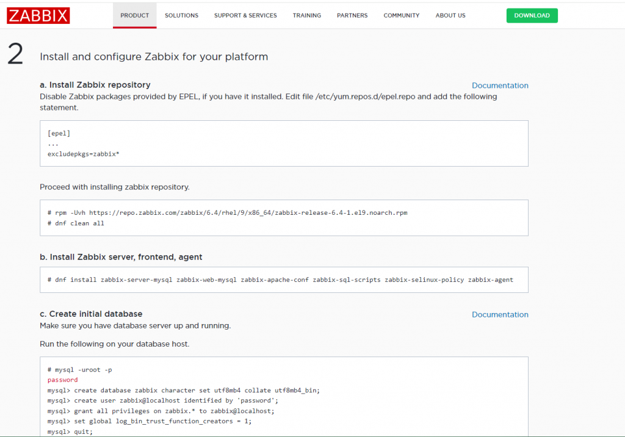
Task: Click the excludepkgs=zabbix* line
Action: click(83, 154)
